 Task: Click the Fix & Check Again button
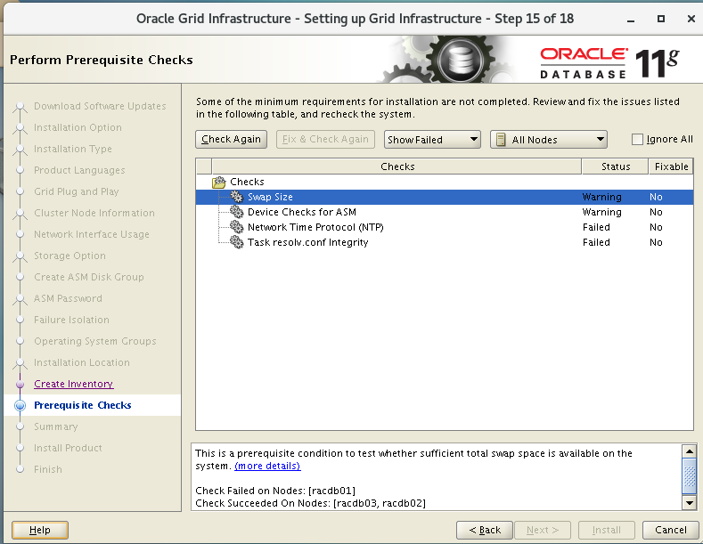(x=325, y=140)
